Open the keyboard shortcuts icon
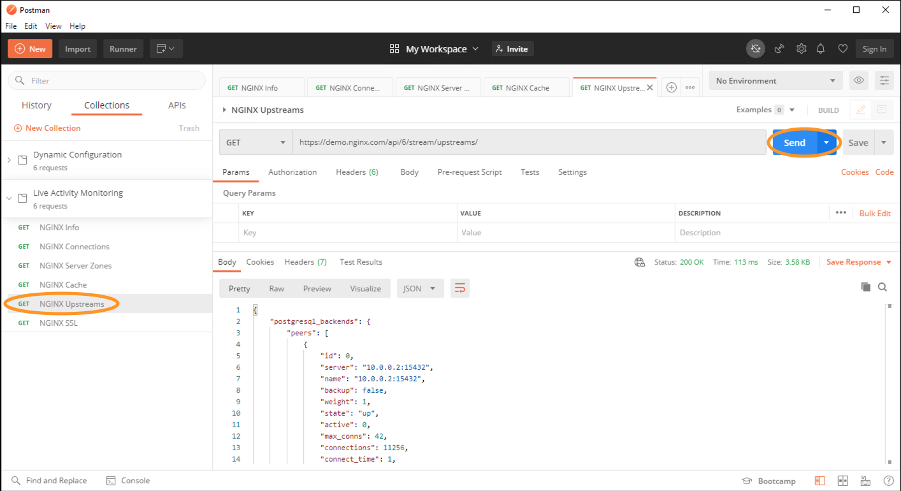The image size is (901, 491). (x=865, y=481)
